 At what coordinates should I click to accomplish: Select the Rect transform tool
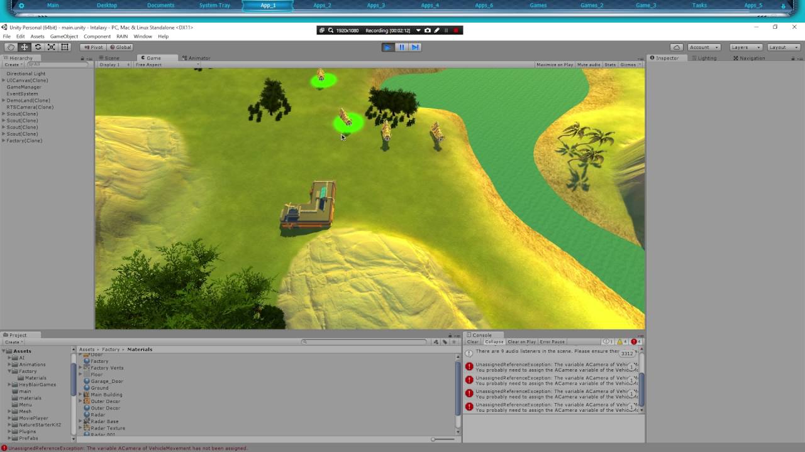click(65, 47)
